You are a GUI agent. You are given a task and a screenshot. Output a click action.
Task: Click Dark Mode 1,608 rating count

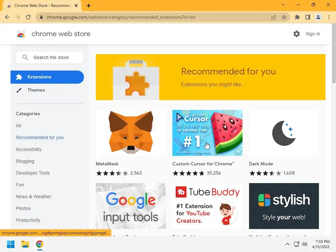(289, 173)
